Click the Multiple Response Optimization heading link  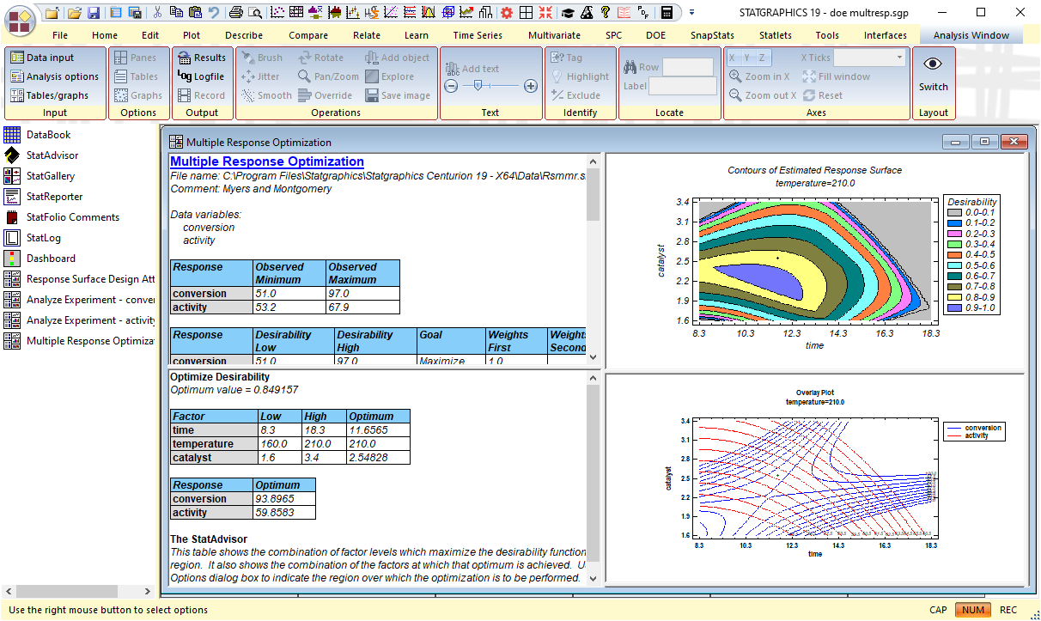pyautogui.click(x=267, y=161)
